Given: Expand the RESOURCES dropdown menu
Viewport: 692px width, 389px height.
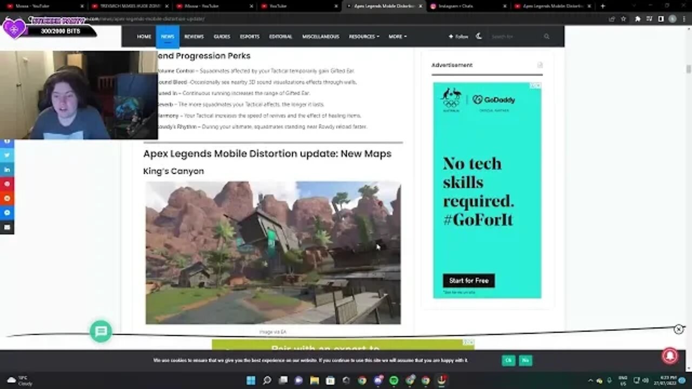Looking at the screenshot, I should (364, 37).
